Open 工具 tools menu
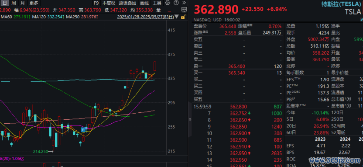This screenshot has height=167, width=363. 157,3
